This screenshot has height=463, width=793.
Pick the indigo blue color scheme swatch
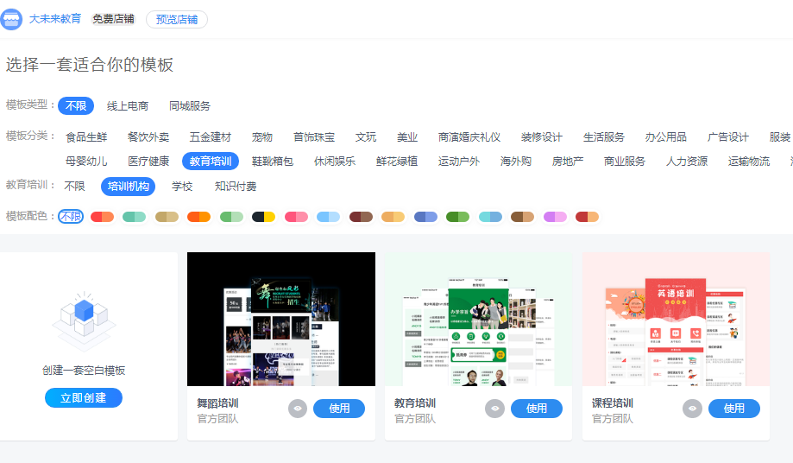tap(425, 217)
